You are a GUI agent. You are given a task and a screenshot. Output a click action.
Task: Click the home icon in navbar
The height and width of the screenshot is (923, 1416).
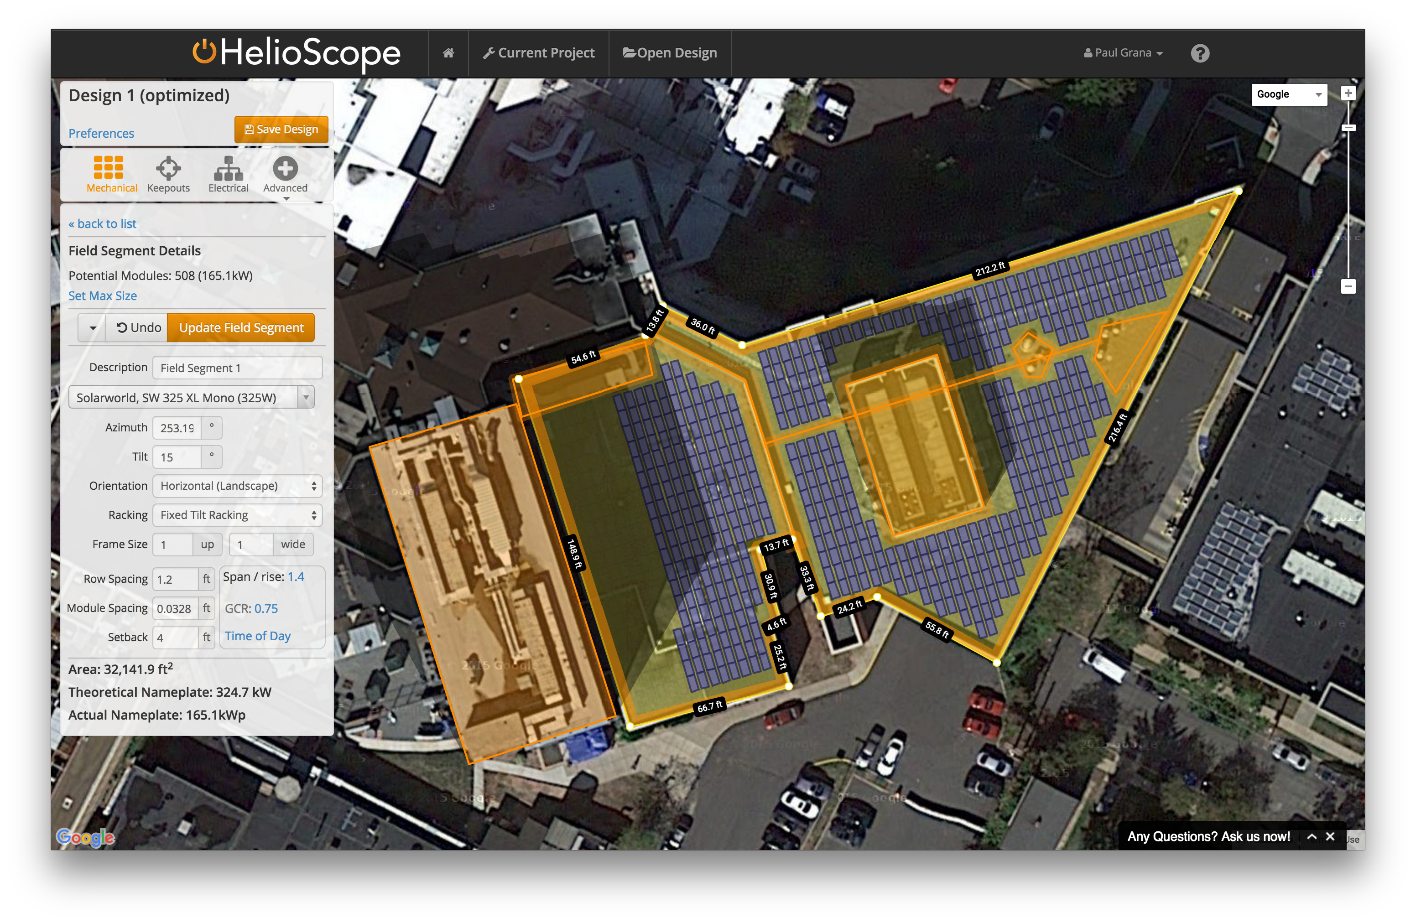tap(448, 53)
